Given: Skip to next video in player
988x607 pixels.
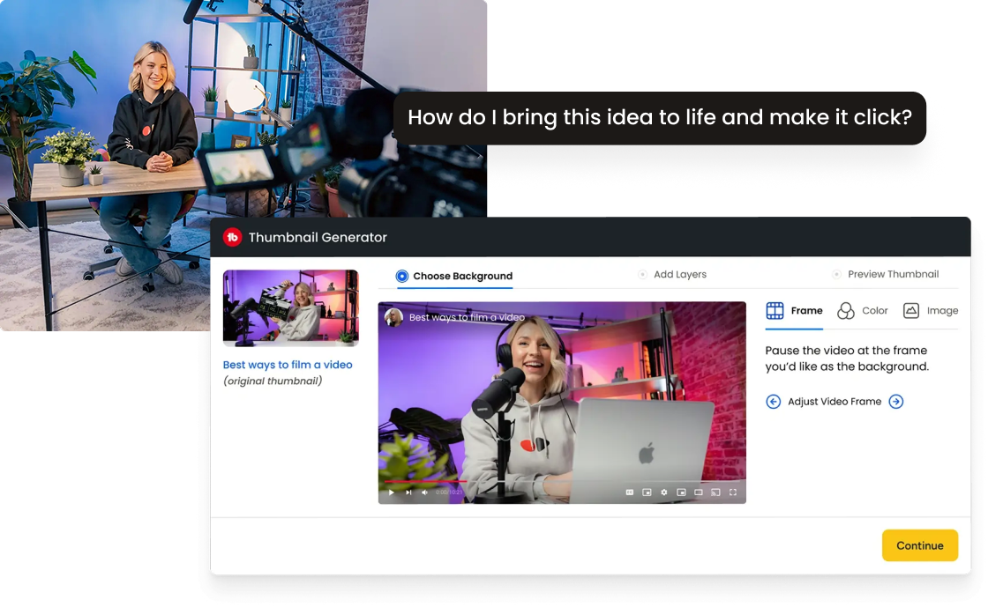Looking at the screenshot, I should [x=408, y=492].
